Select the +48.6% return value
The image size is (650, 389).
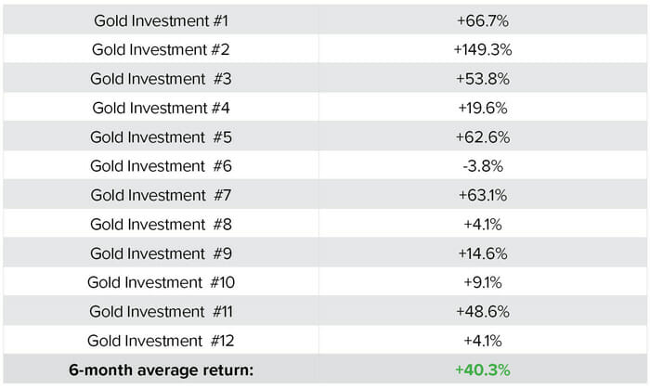482,311
